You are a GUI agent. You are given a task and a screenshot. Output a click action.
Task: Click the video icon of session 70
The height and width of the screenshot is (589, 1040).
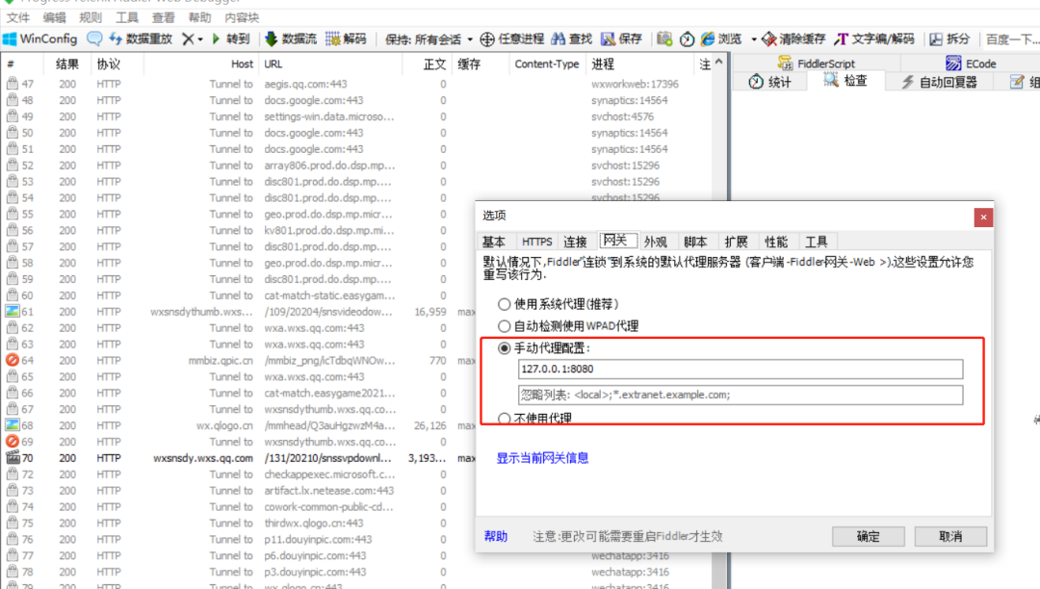point(12,458)
